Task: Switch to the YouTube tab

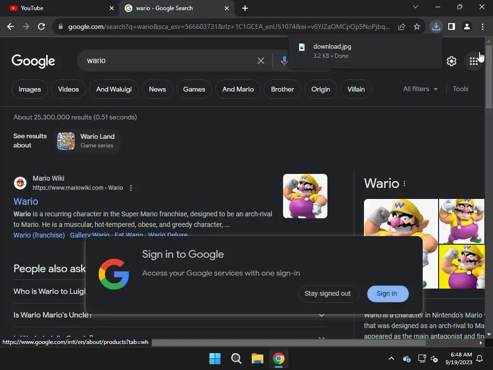Action: [60, 8]
